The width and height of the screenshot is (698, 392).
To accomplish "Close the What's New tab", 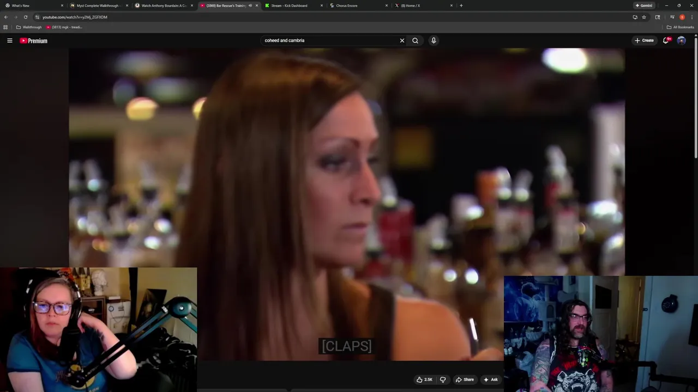I will click(x=62, y=5).
